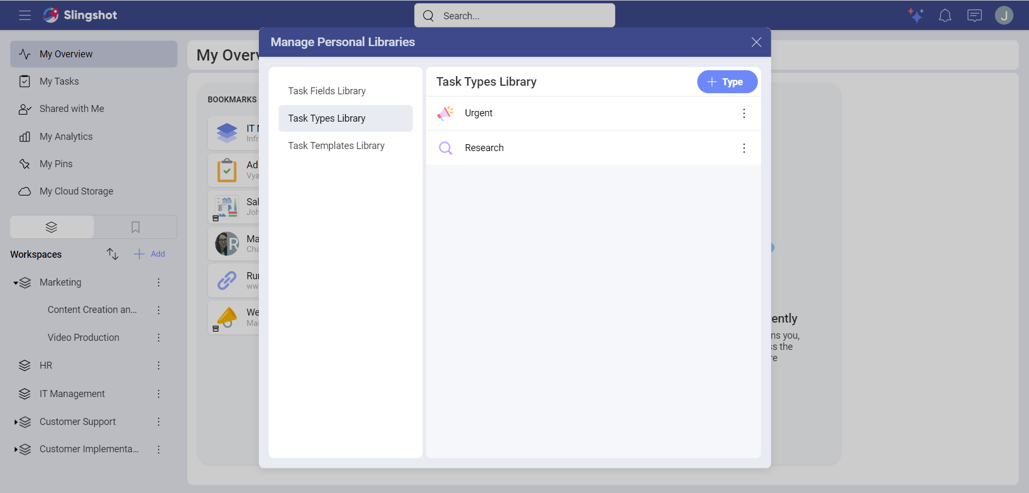Open the IT Management workspace
The width and height of the screenshot is (1029, 493).
(x=72, y=394)
